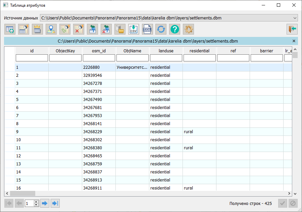Viewport: 302px width, 212px height.
Task: Open help with the question mark icon
Action: point(175,30)
